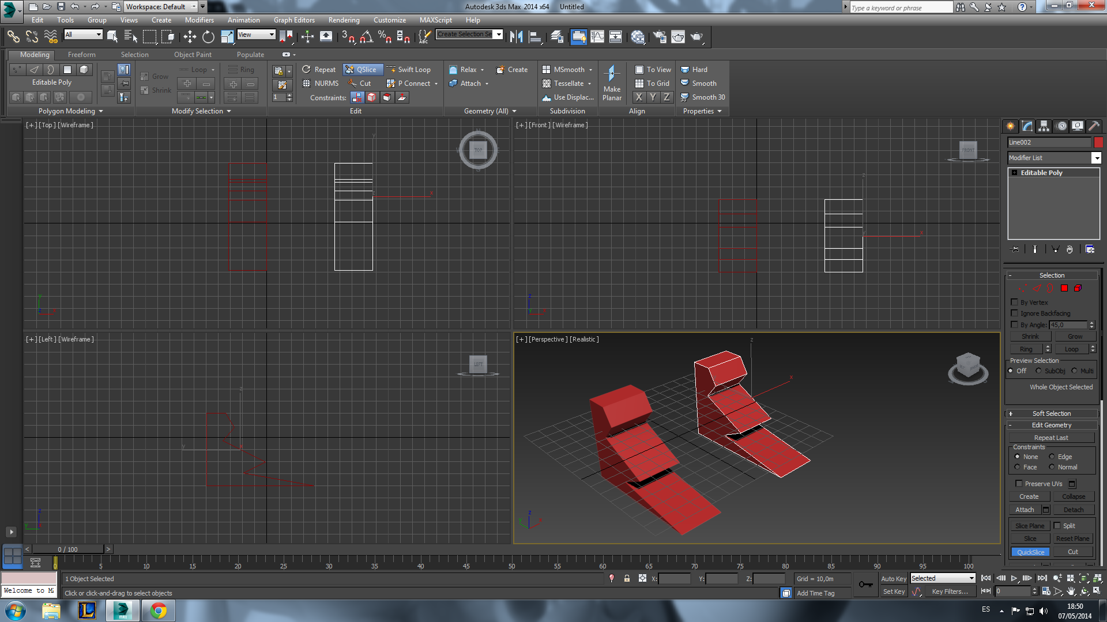
Task: Select the Move tool in the main toolbar
Action: [x=190, y=37]
